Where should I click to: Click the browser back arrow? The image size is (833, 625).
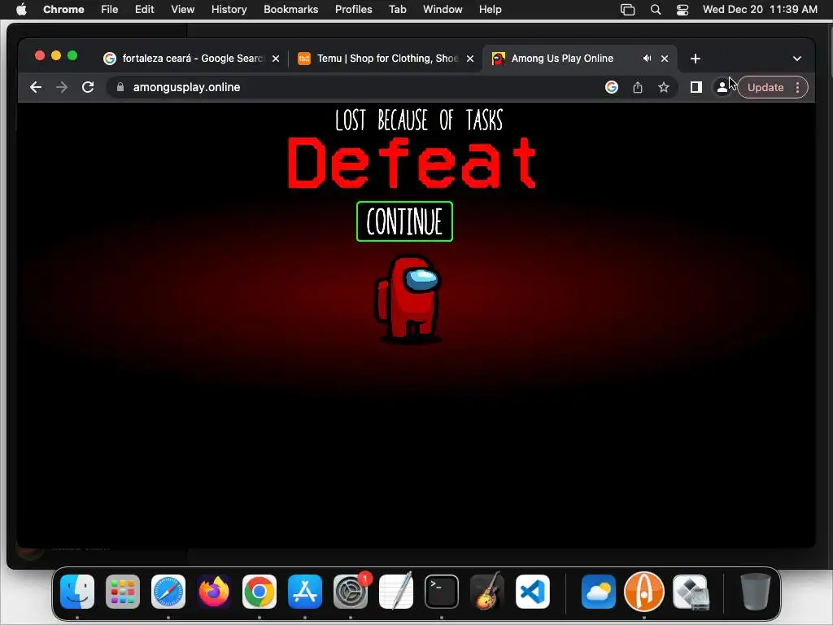click(x=36, y=87)
